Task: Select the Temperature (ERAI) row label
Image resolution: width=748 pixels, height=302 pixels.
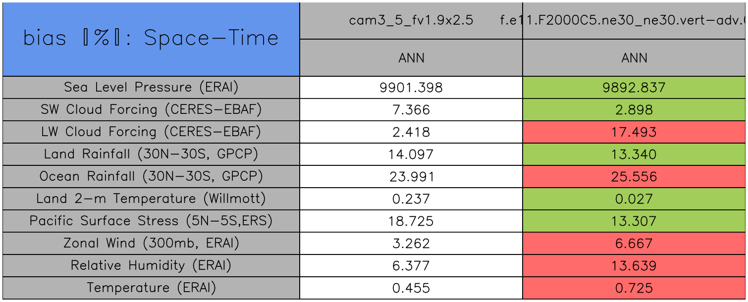Action: pos(151,288)
